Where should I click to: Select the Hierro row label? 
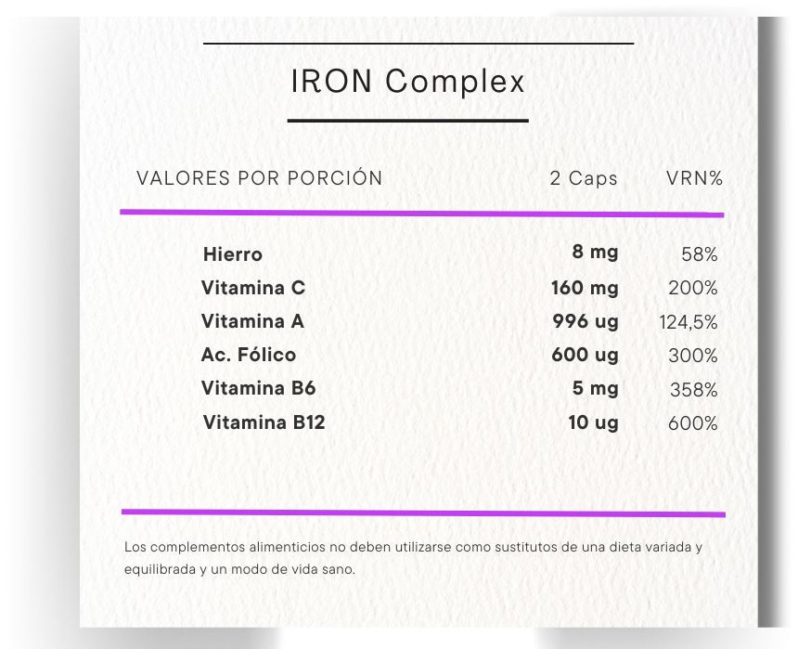(x=232, y=254)
